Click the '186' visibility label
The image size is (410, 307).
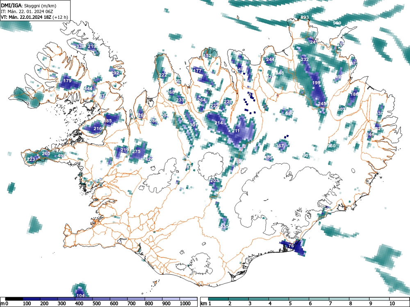pos(354,94)
